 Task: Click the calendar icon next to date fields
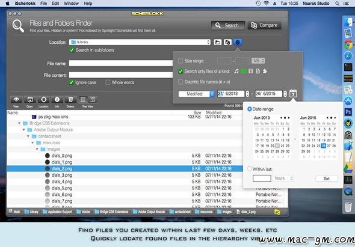point(293,93)
